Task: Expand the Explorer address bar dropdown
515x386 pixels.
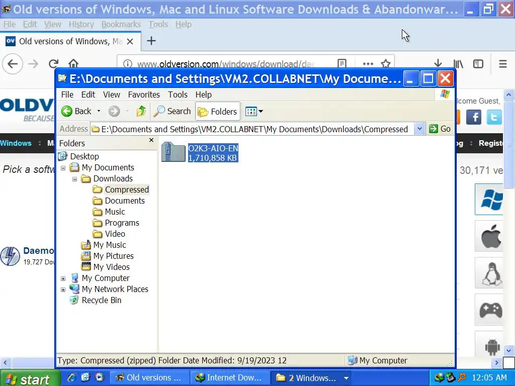Action: pos(419,129)
